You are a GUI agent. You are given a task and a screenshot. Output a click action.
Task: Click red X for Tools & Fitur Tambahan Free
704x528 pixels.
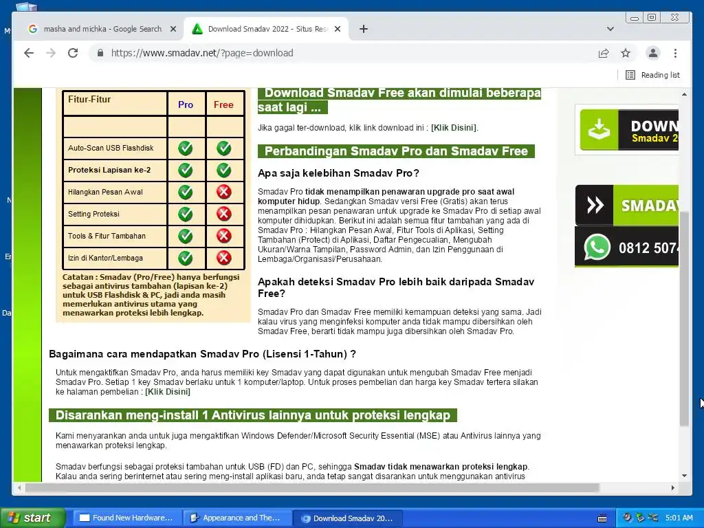(x=223, y=236)
